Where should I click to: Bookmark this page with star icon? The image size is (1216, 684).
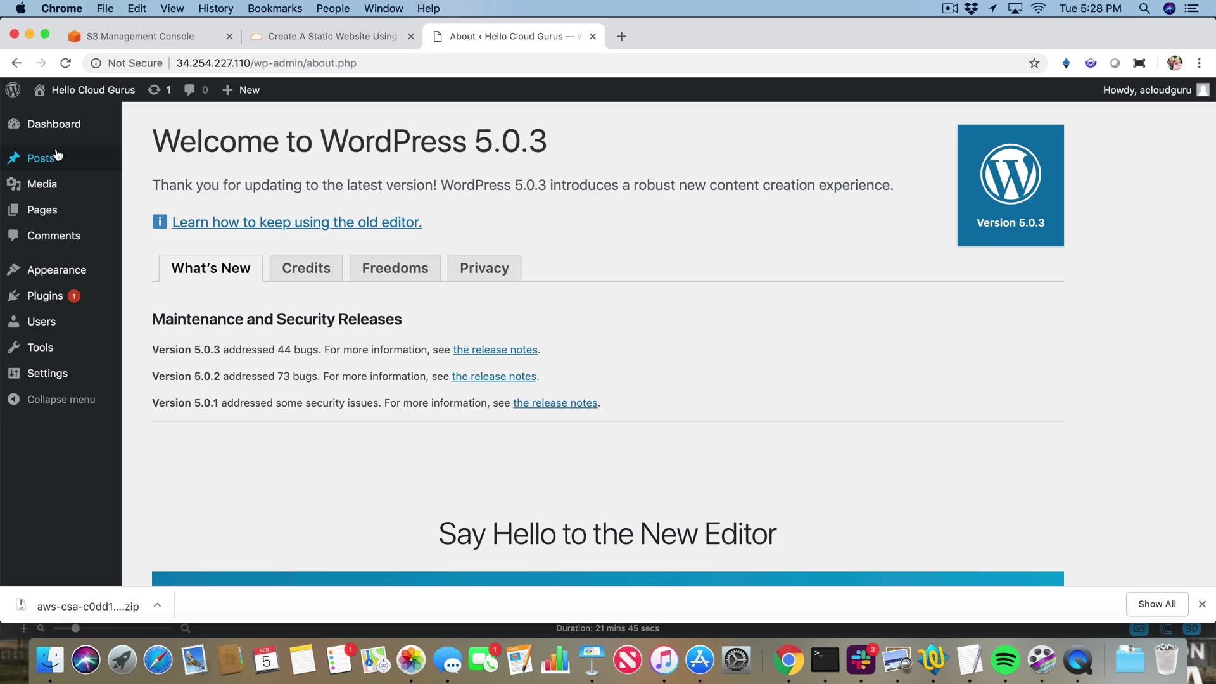coord(1034,63)
